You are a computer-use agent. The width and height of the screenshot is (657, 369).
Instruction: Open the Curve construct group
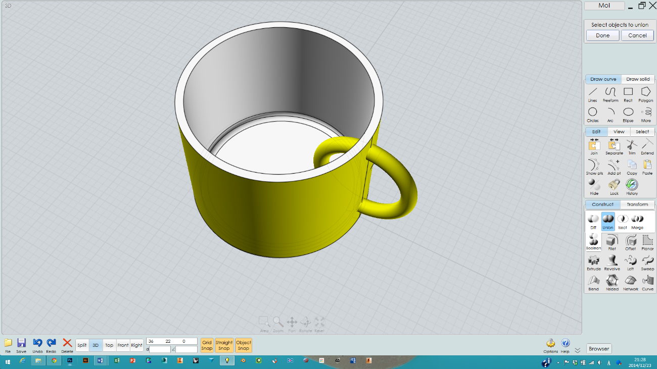tap(647, 283)
